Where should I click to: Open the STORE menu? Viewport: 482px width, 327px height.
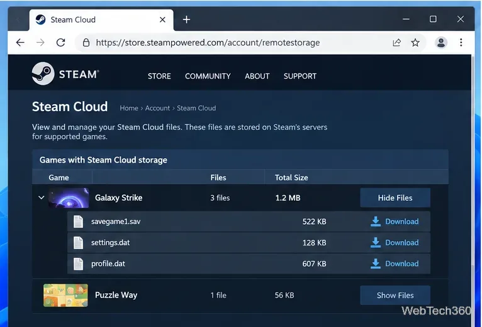pyautogui.click(x=159, y=76)
